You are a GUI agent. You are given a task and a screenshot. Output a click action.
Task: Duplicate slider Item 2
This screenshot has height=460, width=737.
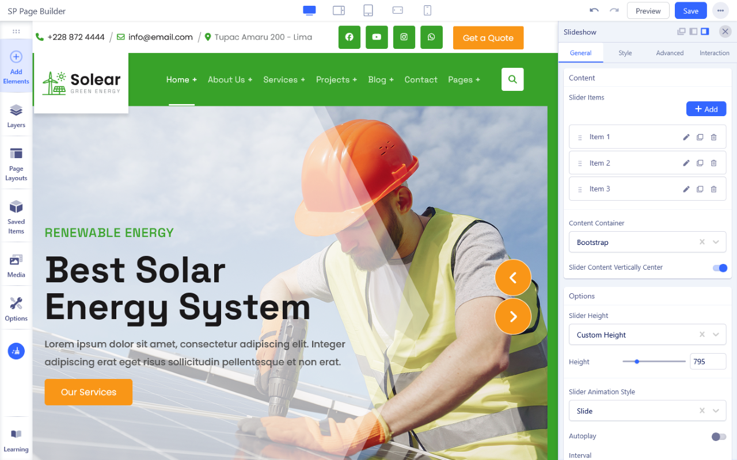[700, 163]
